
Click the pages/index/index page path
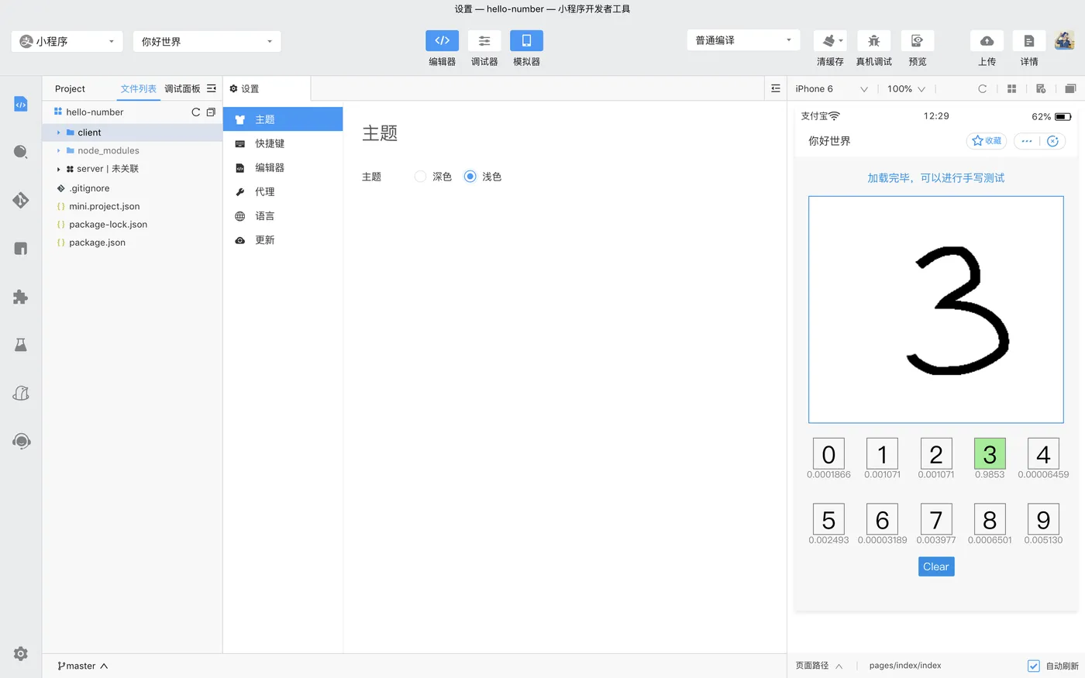[x=905, y=666]
